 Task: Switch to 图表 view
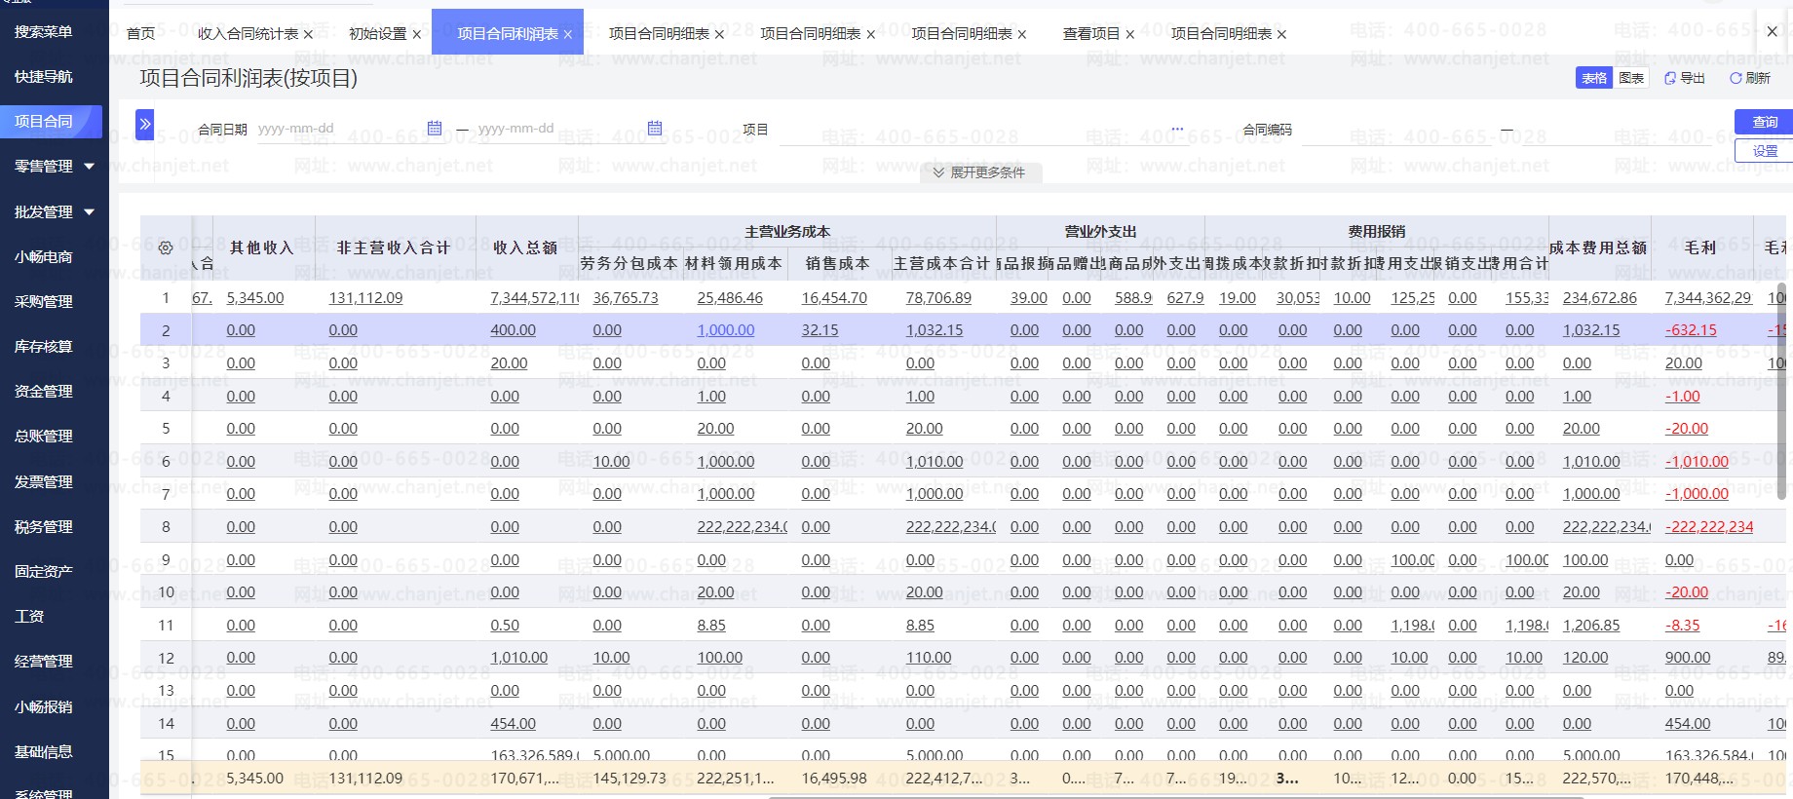(1631, 78)
